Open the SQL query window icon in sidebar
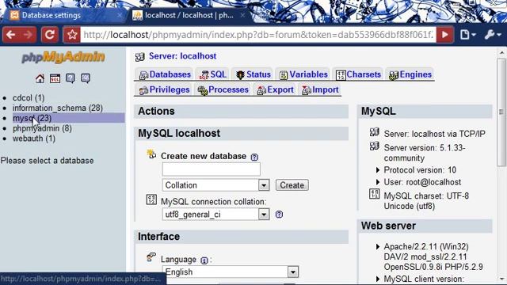The height and width of the screenshot is (285, 507). point(55,78)
